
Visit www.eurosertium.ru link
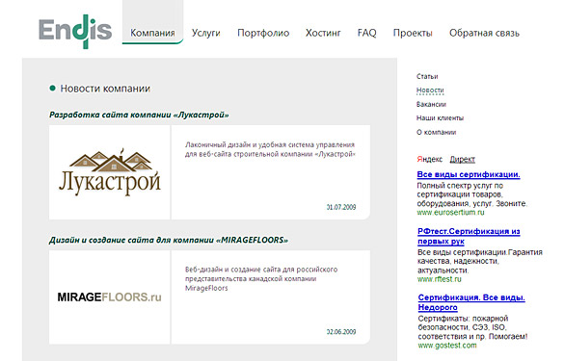click(x=450, y=213)
